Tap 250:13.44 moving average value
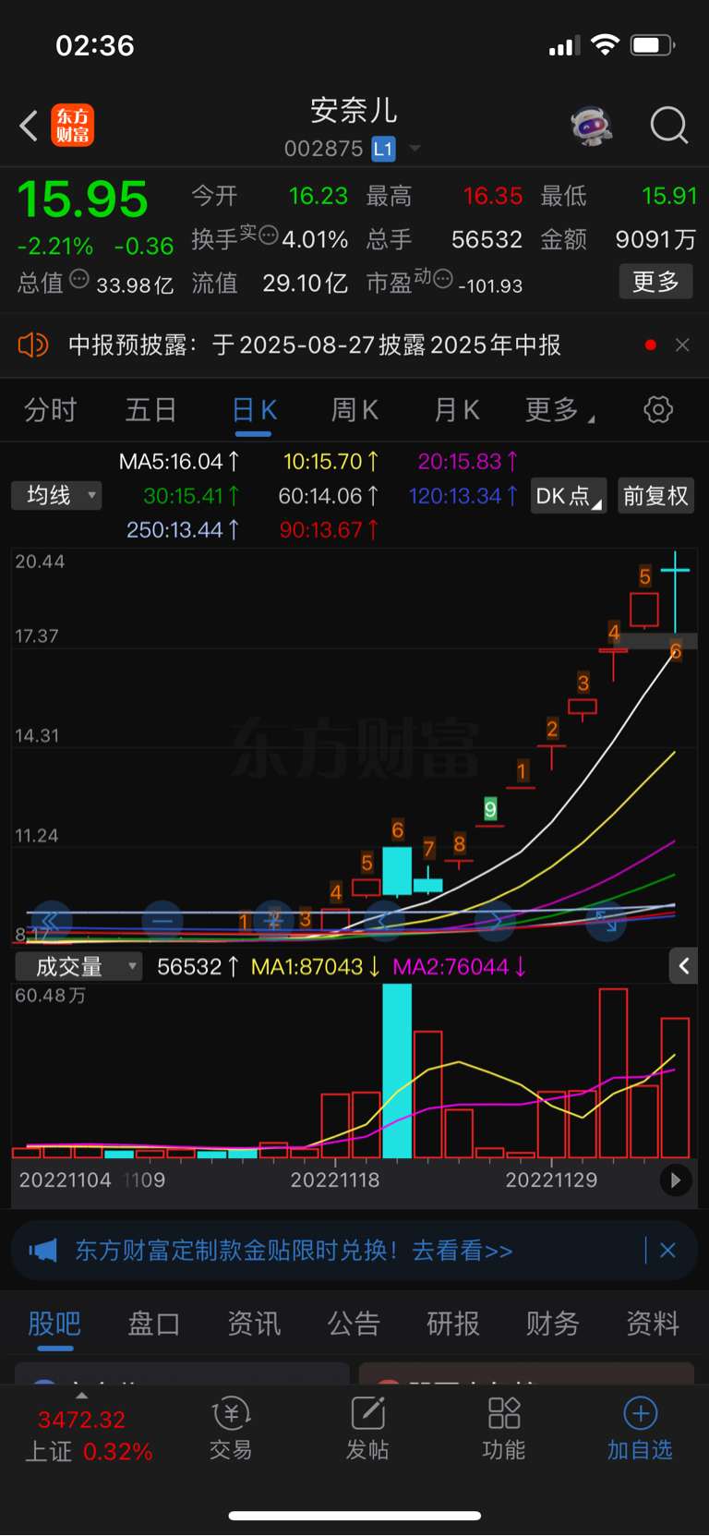This screenshot has height=1536, width=709. click(x=183, y=530)
